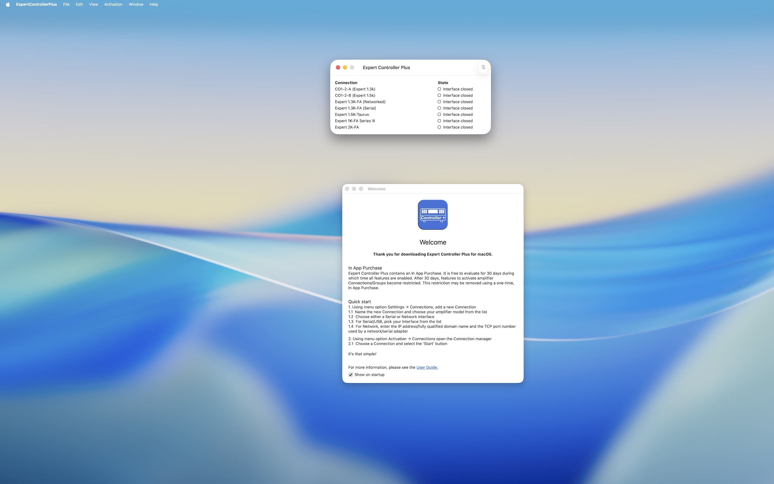The width and height of the screenshot is (774, 484).
Task: Open the Window menu
Action: point(136,4)
